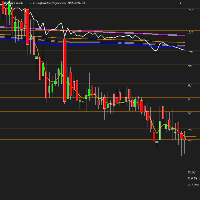Click the "118" price axis label
This screenshot has height=200, width=200.
pos(191,10)
